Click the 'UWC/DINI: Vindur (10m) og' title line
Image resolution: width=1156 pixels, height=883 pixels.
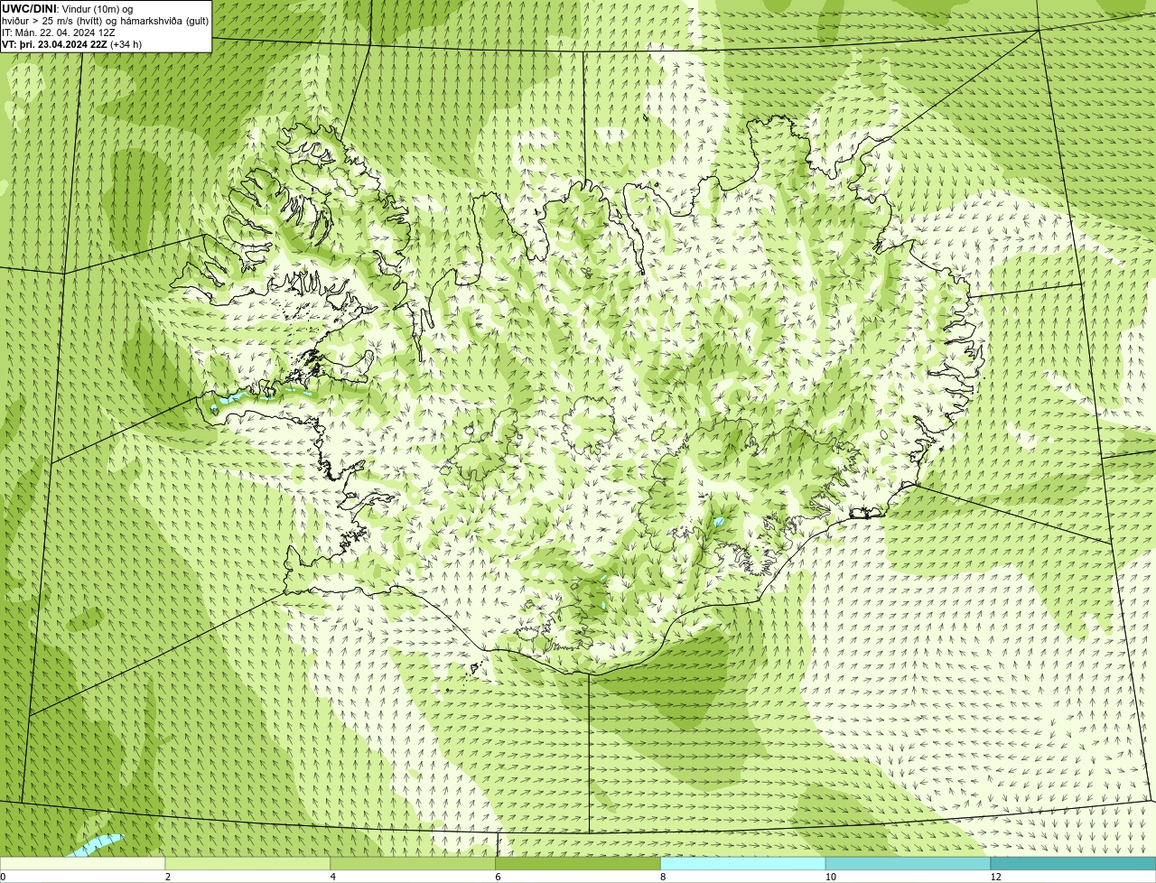[x=67, y=9]
